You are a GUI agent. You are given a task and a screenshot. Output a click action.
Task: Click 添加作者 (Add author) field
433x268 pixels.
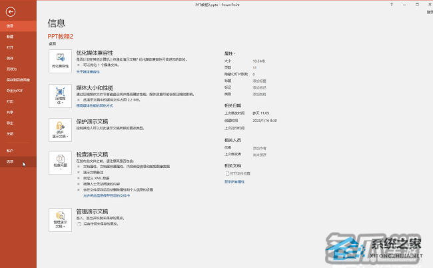point(260,147)
